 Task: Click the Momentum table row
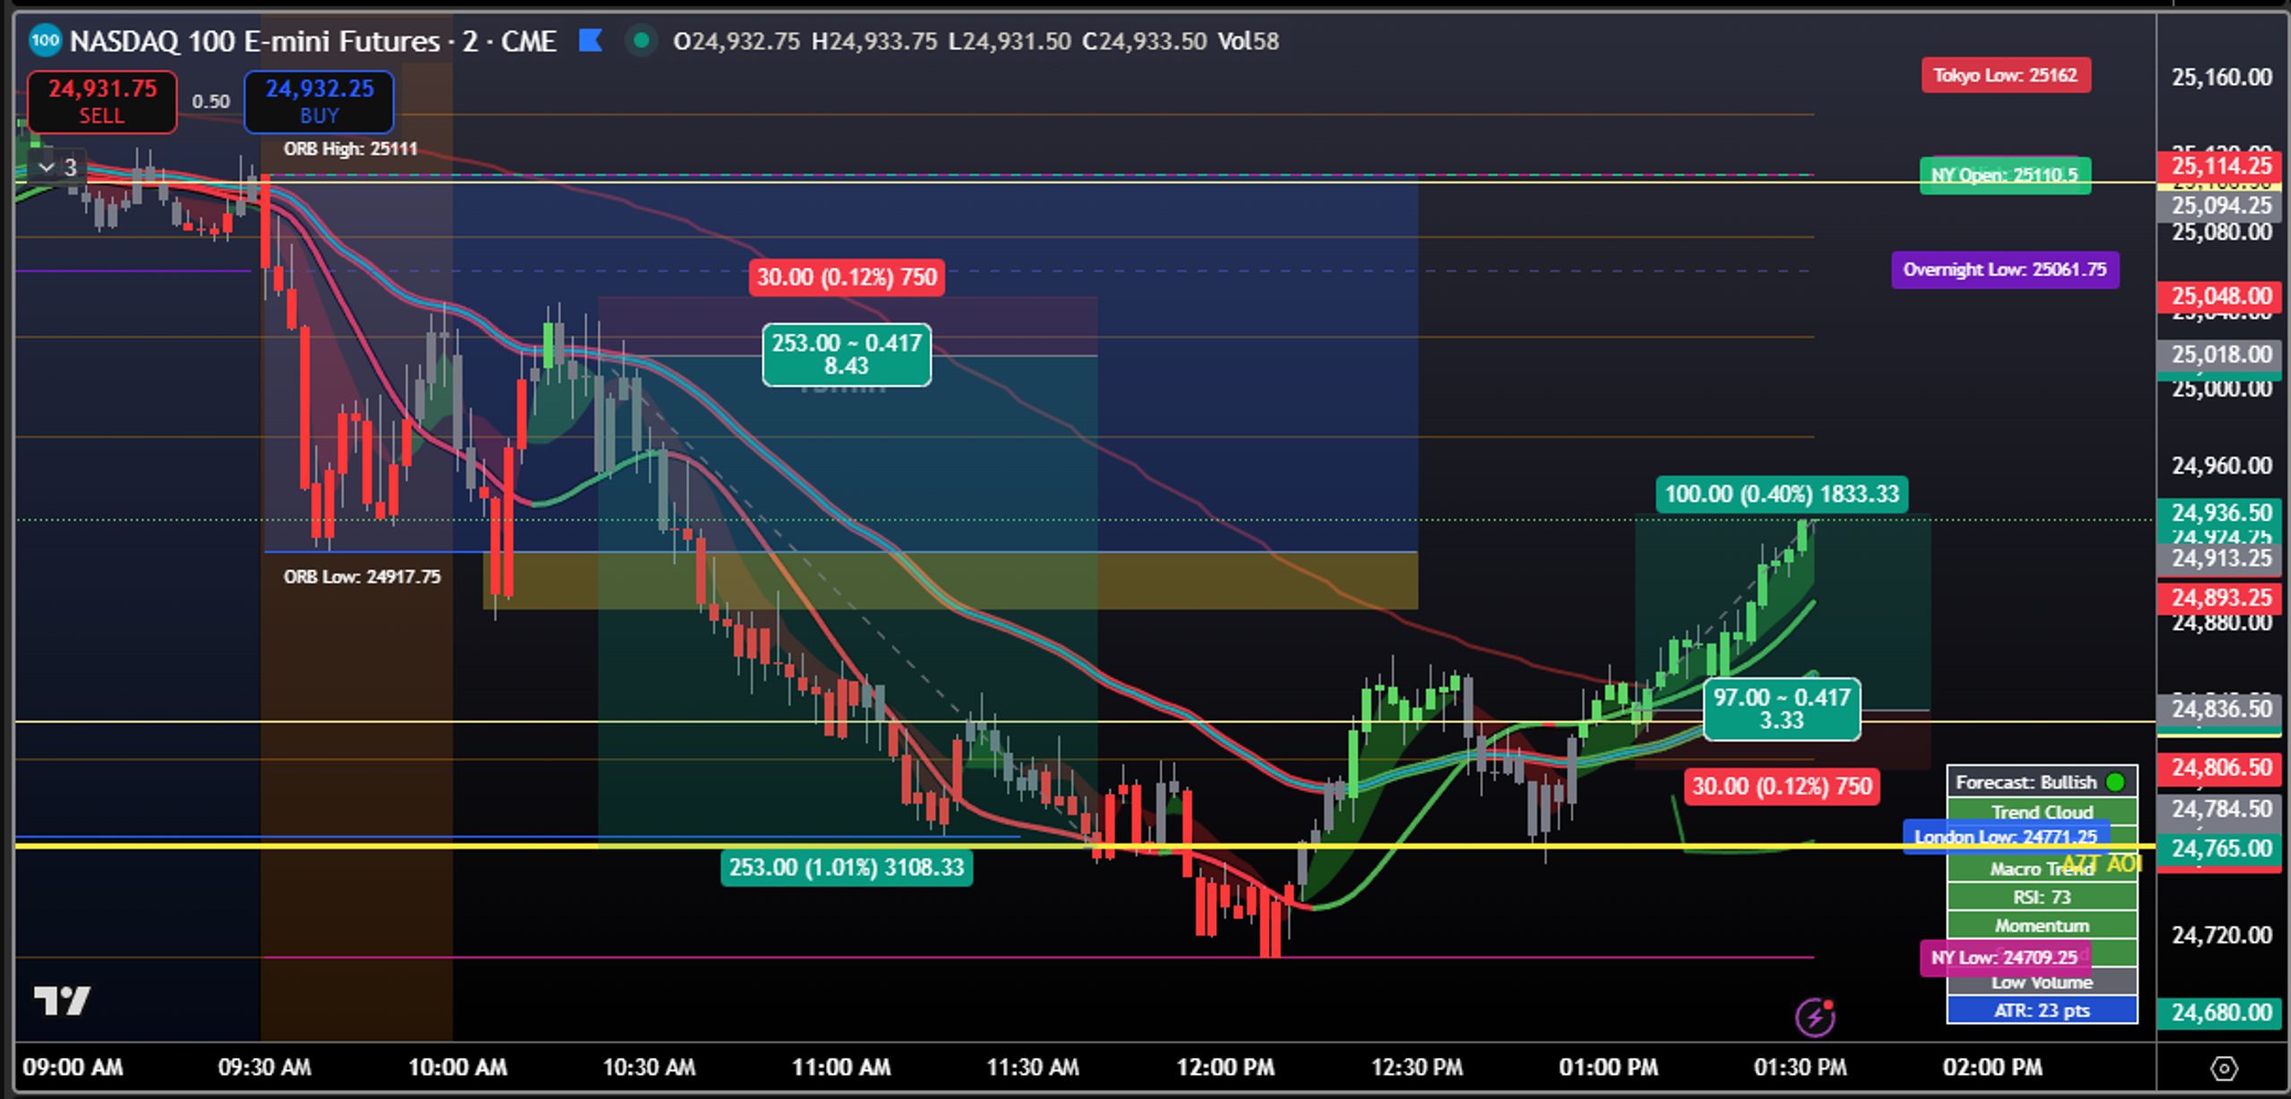coord(2042,925)
